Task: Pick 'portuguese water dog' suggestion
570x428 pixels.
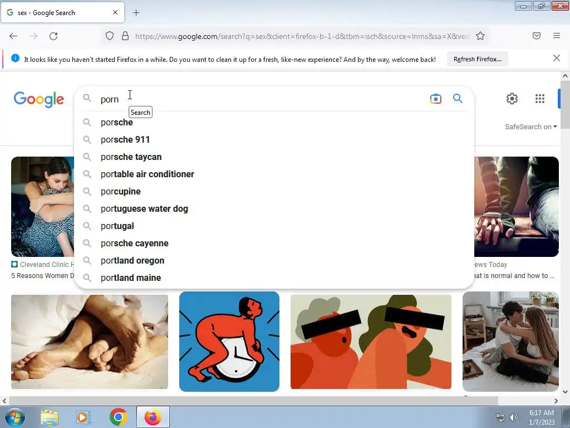Action: tap(274, 209)
